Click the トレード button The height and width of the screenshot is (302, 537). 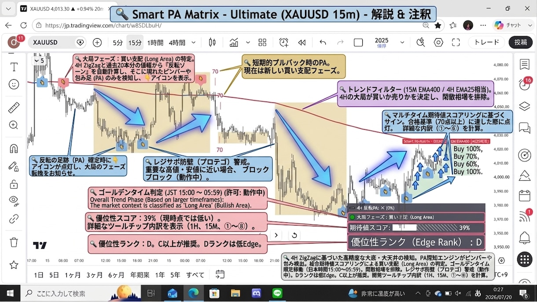coord(487,43)
